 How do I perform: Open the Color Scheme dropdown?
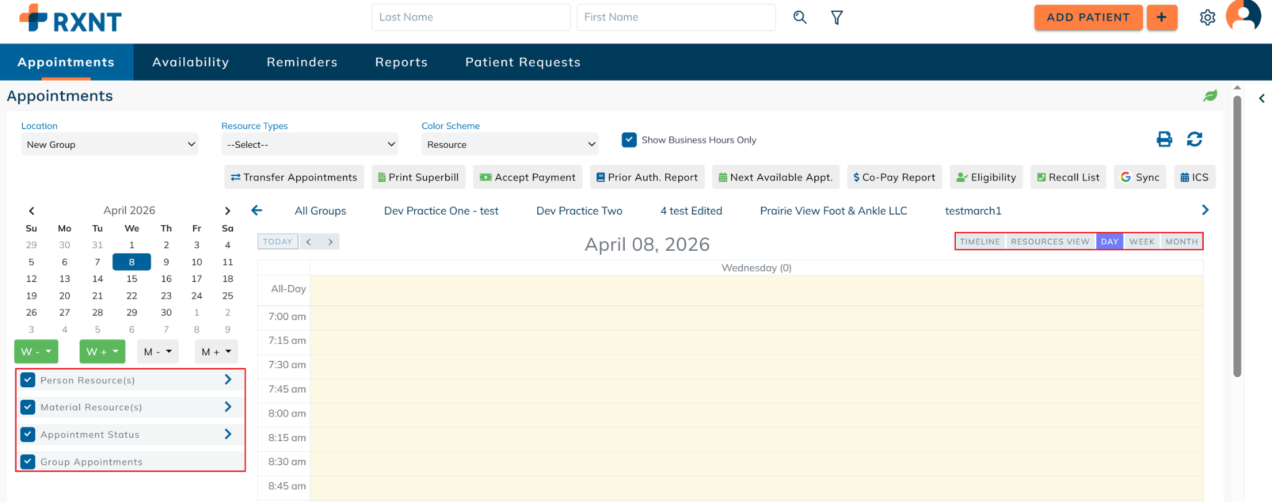point(509,145)
